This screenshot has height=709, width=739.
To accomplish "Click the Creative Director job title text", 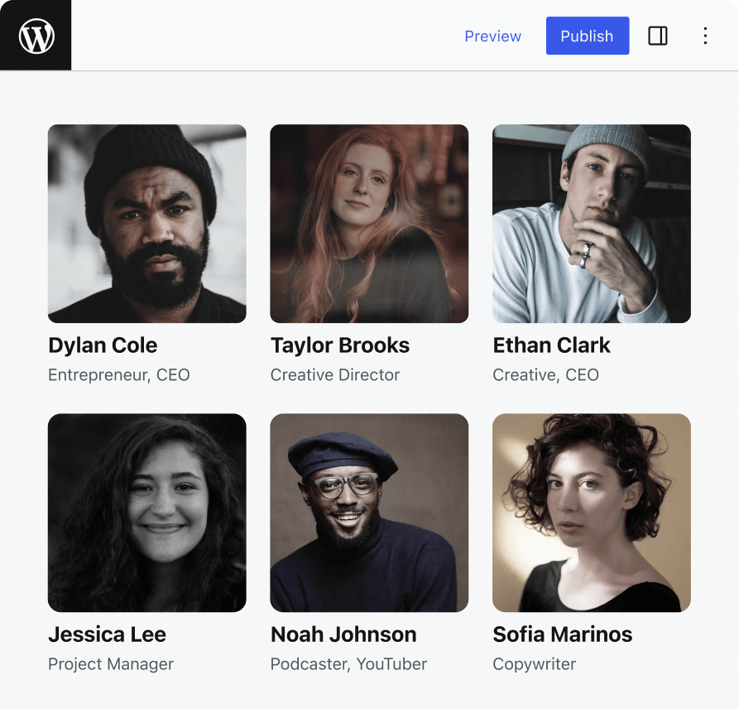I will point(335,375).
